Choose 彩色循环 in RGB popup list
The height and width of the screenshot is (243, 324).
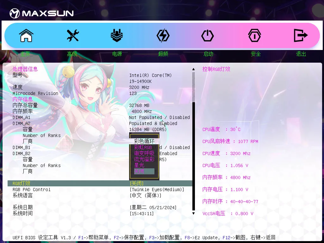coord(144,141)
